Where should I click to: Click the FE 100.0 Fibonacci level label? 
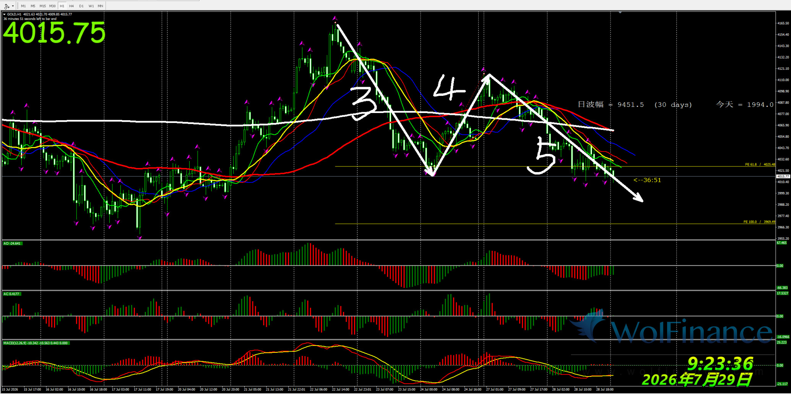(x=759, y=222)
